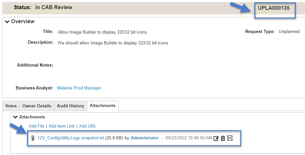Click the Business Analyst label
The width and height of the screenshot is (305, 155).
pos(34,88)
